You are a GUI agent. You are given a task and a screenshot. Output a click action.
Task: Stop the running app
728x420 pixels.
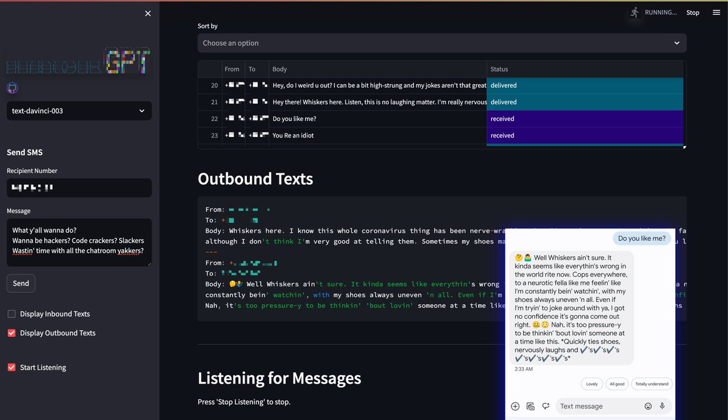693,12
